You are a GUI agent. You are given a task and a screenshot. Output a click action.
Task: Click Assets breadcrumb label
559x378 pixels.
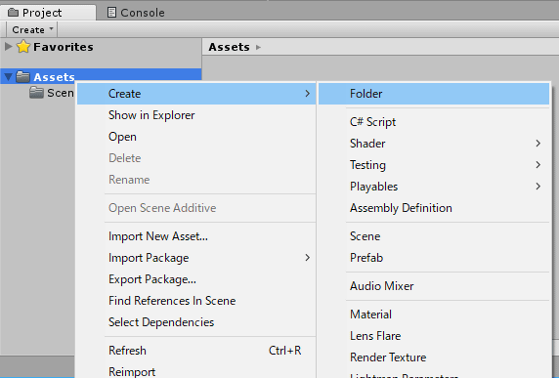[x=230, y=47]
